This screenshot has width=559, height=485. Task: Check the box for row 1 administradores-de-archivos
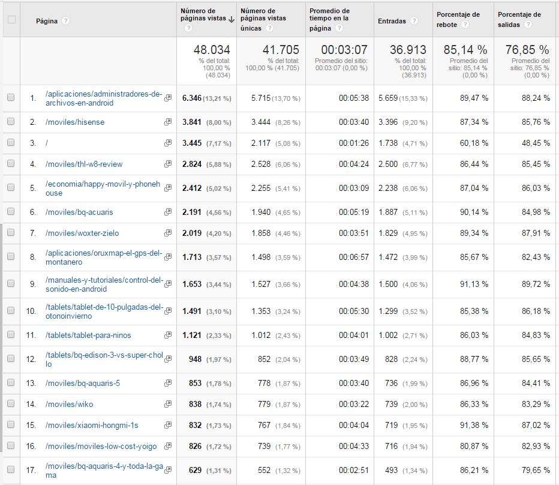(x=11, y=98)
